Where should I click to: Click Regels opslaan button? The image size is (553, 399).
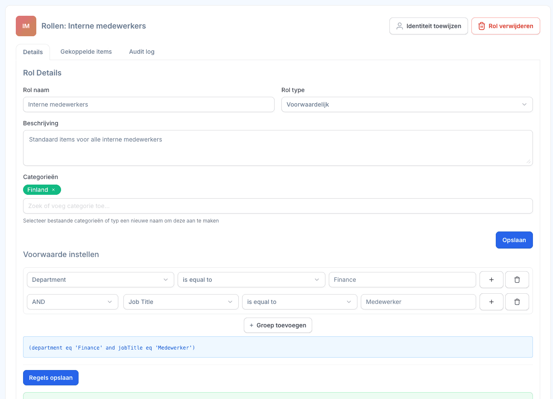(x=51, y=378)
